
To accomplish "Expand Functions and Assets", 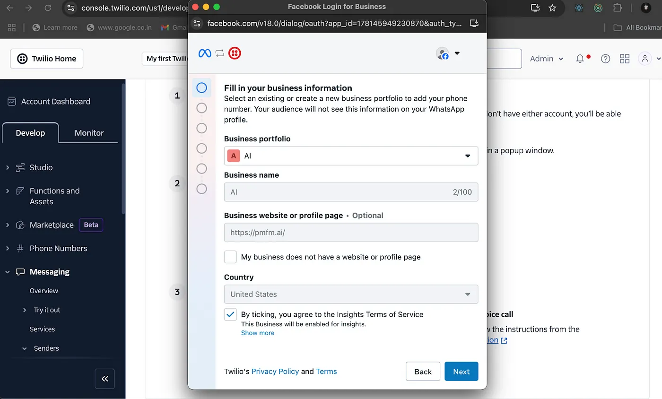I will pyautogui.click(x=7, y=191).
